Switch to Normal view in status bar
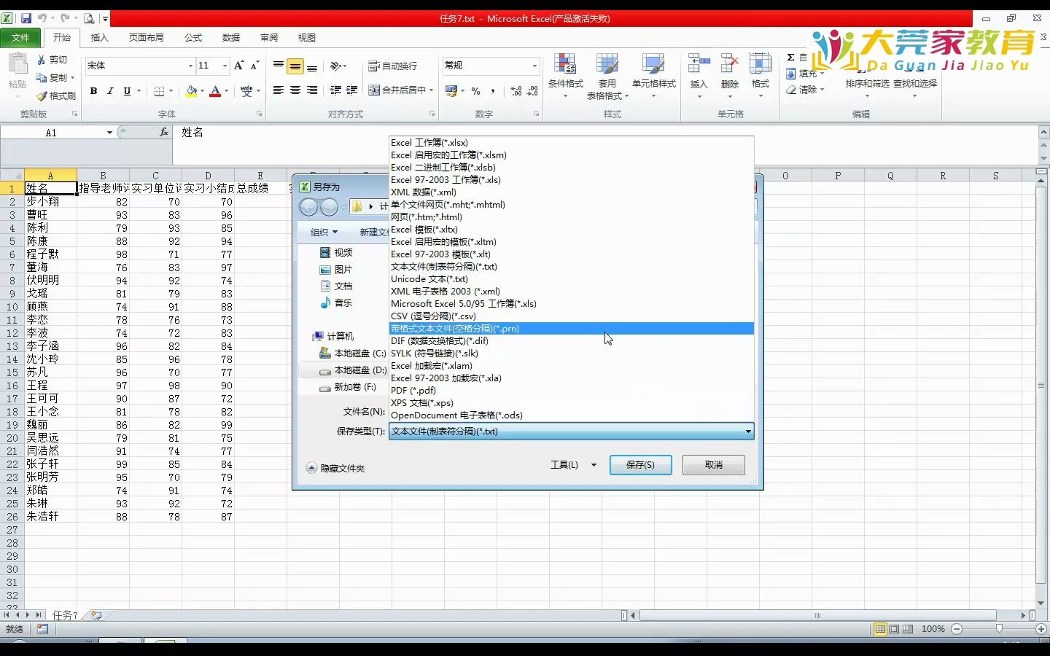 pyautogui.click(x=881, y=629)
